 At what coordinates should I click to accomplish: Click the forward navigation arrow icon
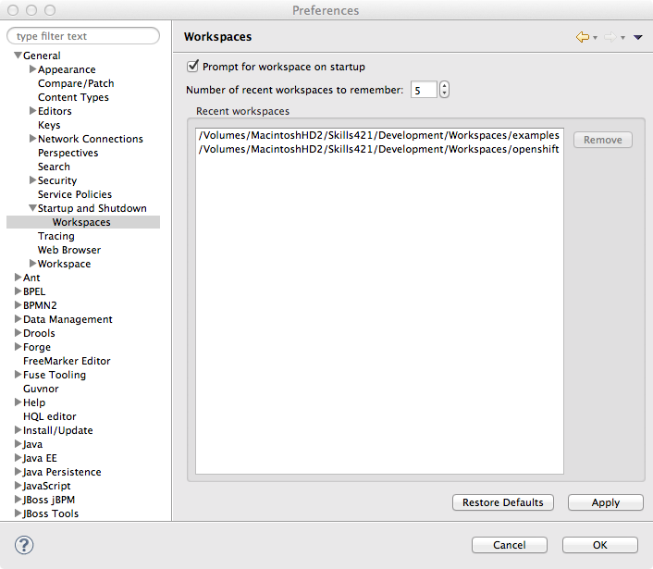click(610, 37)
